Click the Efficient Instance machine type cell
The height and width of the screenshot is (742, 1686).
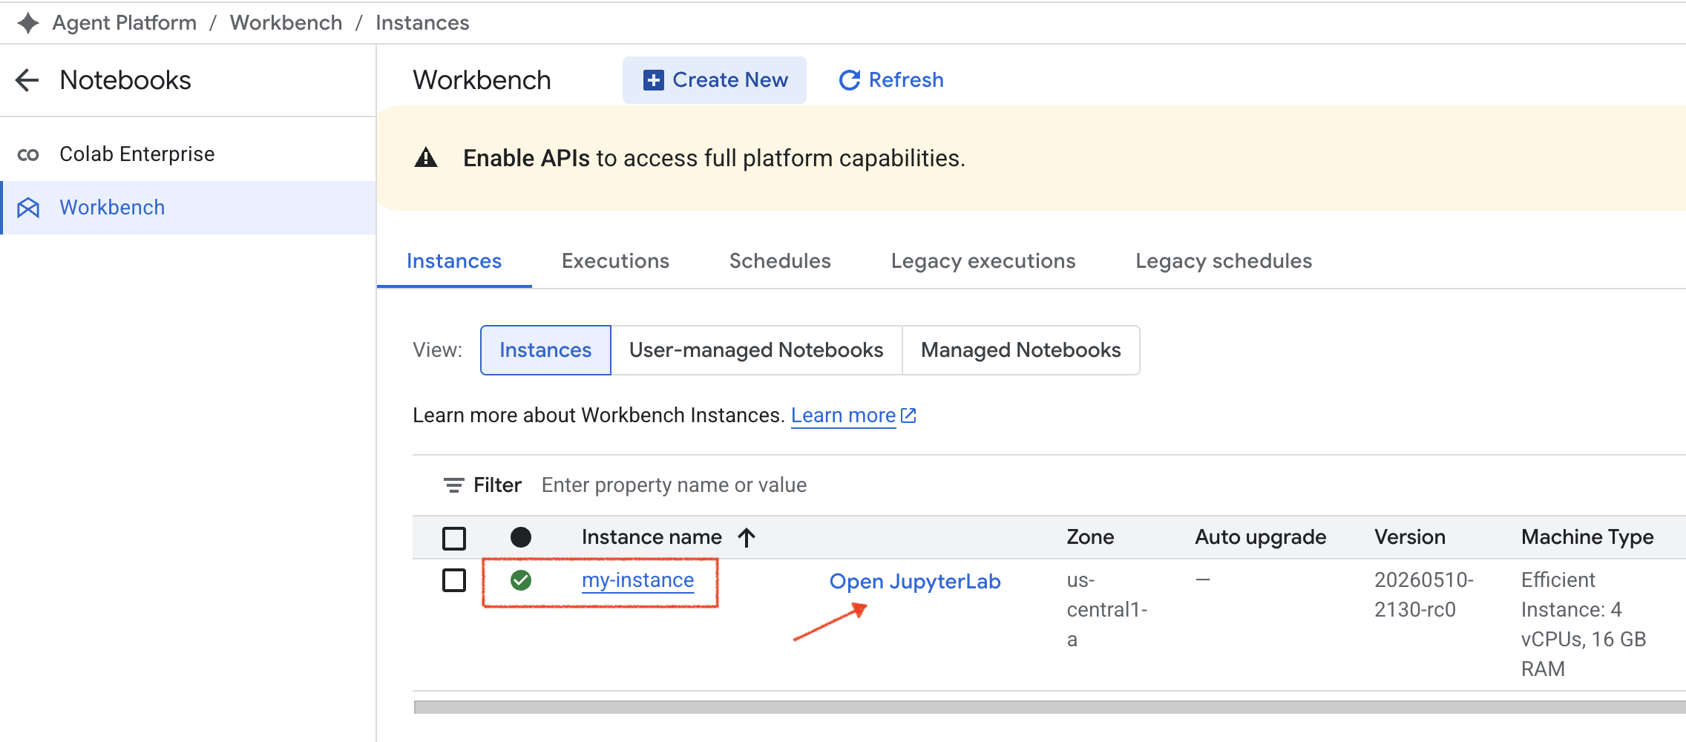pos(1584,625)
